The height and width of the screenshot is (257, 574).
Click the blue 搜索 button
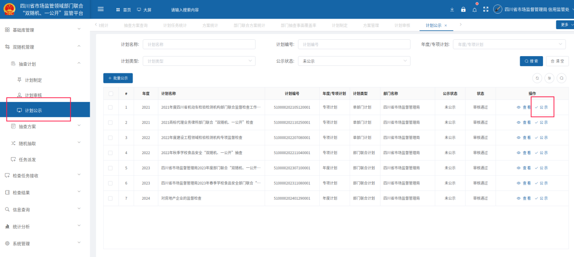531,61
